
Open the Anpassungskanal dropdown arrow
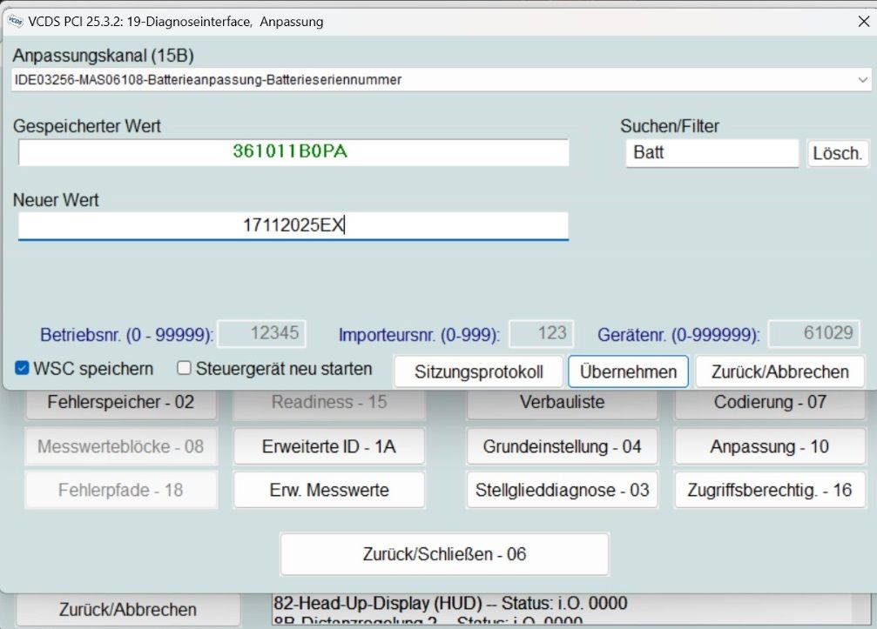(862, 80)
